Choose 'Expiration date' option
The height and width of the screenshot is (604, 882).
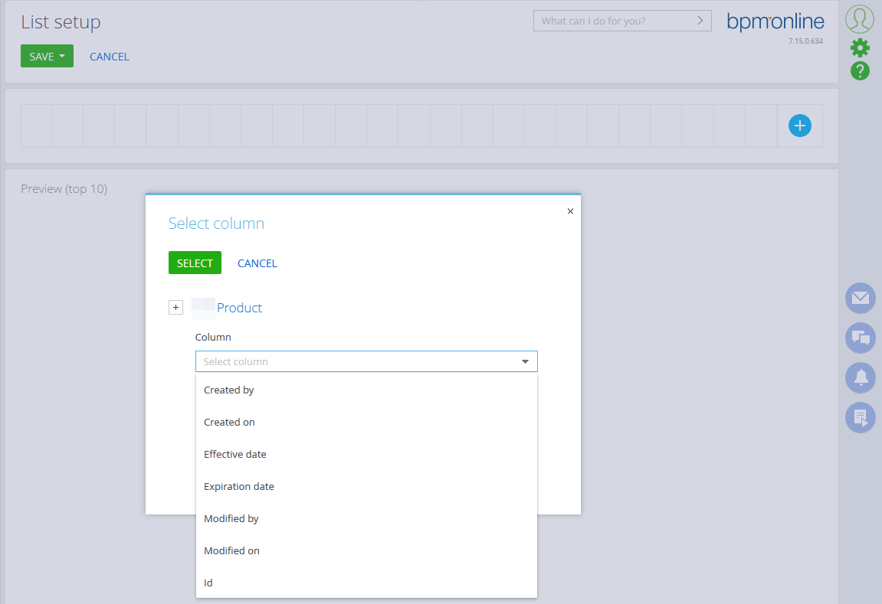click(x=366, y=486)
